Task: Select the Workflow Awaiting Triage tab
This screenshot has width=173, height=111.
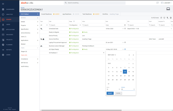Action: (x=111, y=14)
